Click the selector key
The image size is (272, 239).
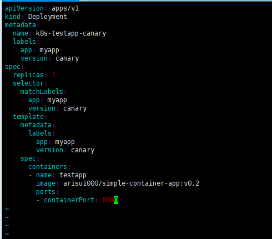click(28, 83)
